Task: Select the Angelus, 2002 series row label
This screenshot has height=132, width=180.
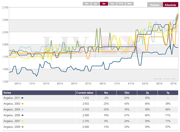Action: (12, 104)
